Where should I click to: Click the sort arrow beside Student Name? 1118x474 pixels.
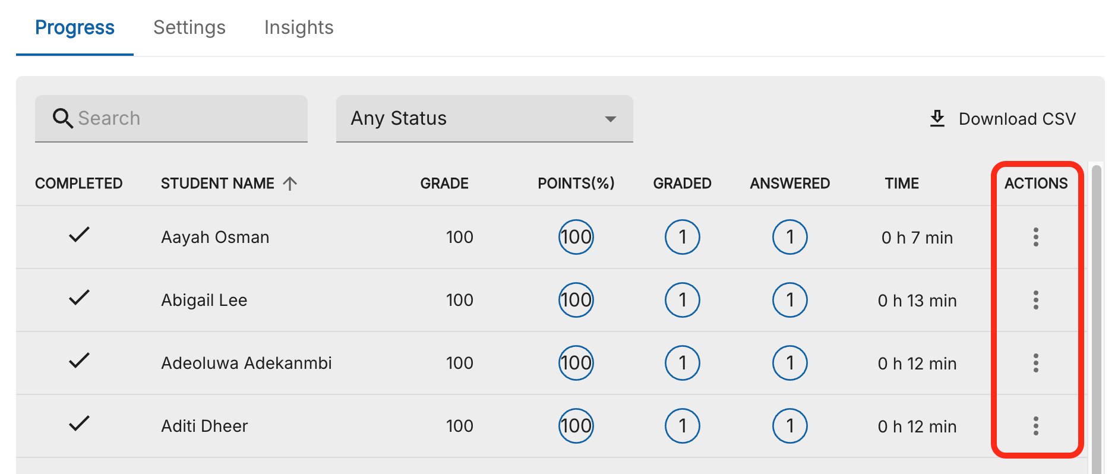click(x=290, y=184)
